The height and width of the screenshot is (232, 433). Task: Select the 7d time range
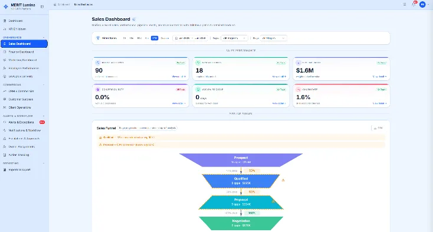point(124,38)
